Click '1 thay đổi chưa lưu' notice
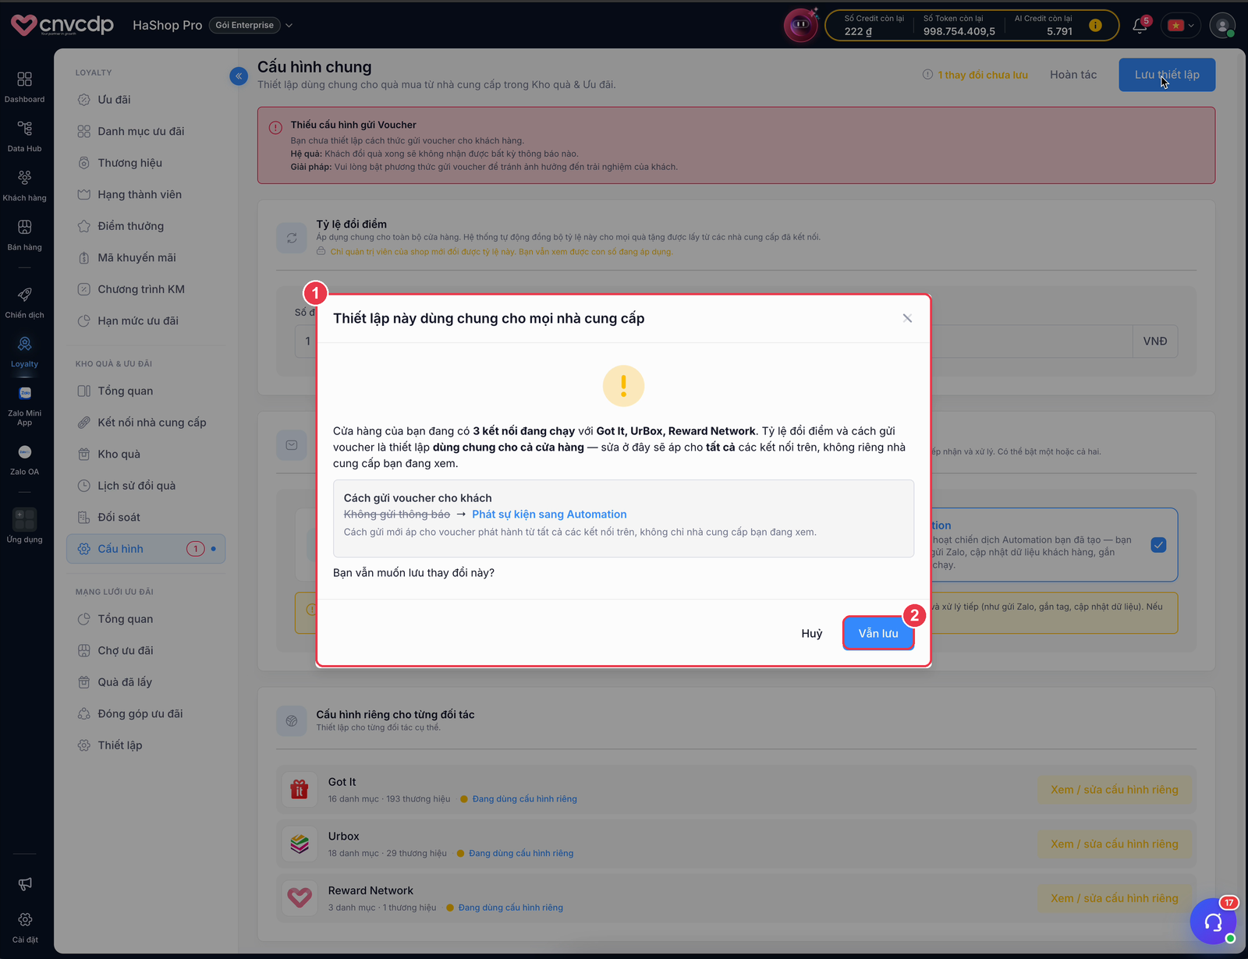 (975, 75)
